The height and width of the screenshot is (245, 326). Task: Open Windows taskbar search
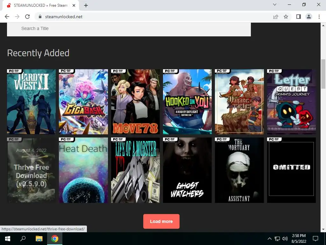23,239
